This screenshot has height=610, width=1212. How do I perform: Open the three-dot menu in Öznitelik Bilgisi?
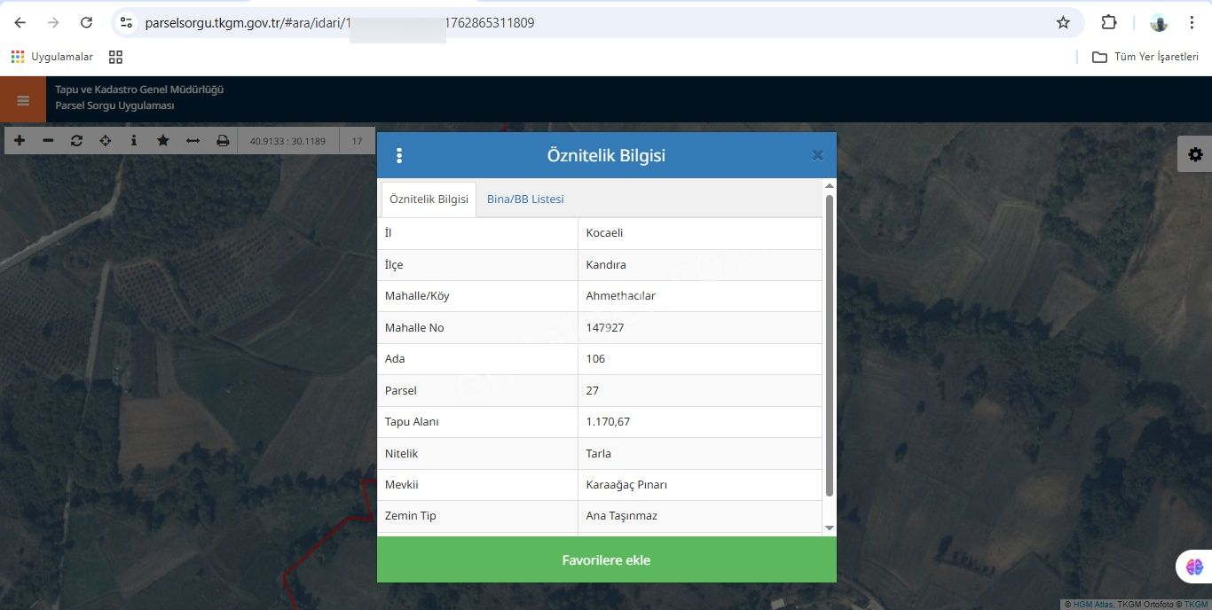coord(399,156)
